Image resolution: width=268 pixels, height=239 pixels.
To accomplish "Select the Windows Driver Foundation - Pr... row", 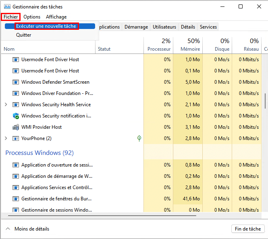I will click(131, 93).
